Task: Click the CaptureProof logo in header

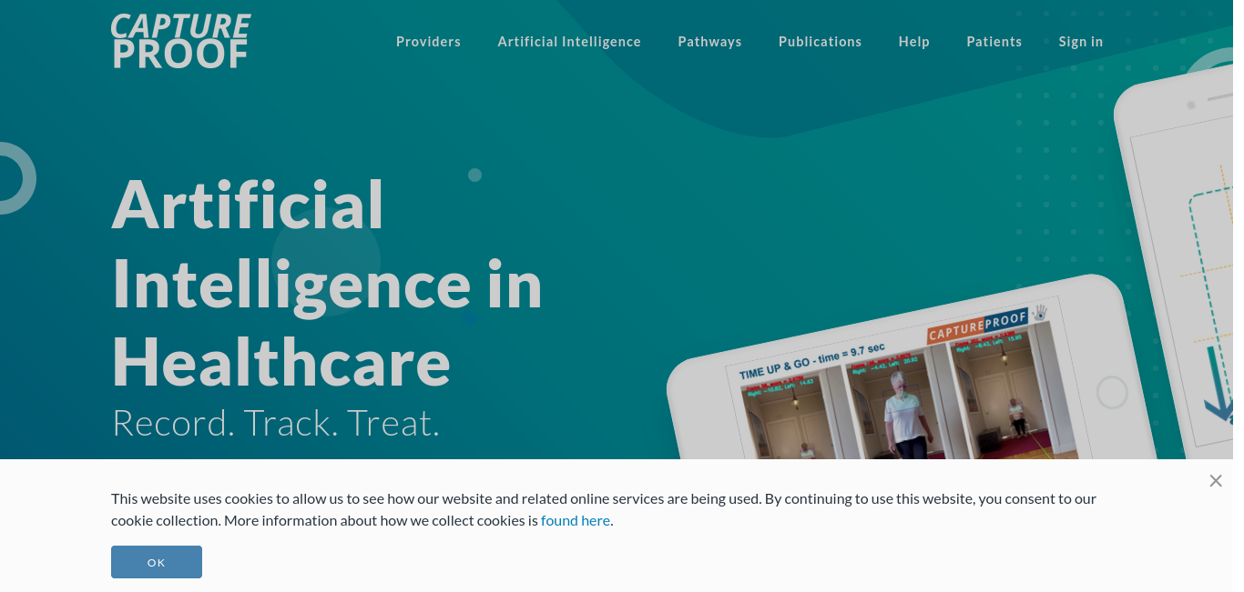Action: coord(181,41)
